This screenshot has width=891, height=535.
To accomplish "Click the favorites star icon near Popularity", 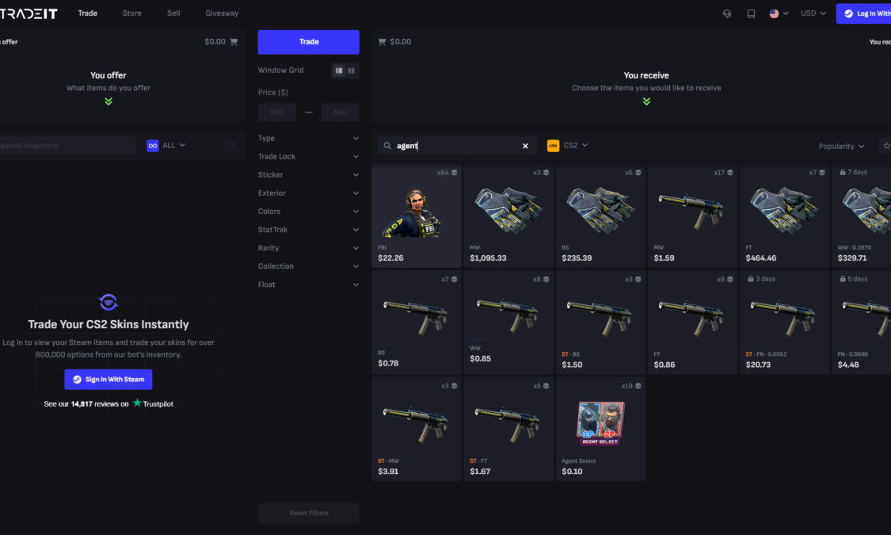I will click(886, 146).
